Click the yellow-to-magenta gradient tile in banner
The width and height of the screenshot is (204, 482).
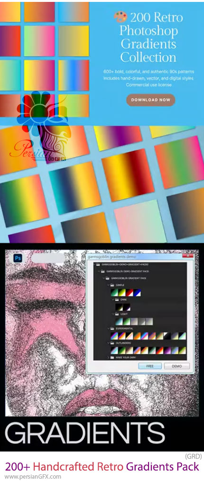39,75
